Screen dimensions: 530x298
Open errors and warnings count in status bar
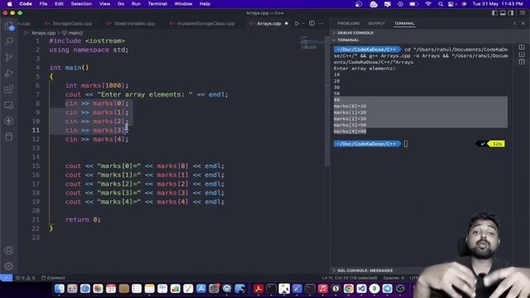(x=26, y=278)
